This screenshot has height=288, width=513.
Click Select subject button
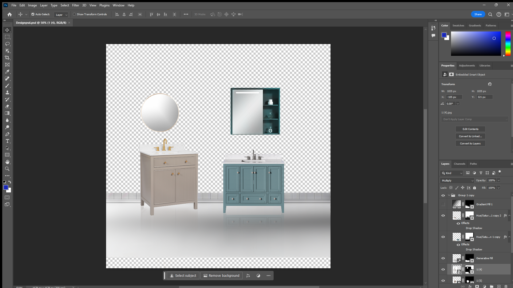(183, 276)
